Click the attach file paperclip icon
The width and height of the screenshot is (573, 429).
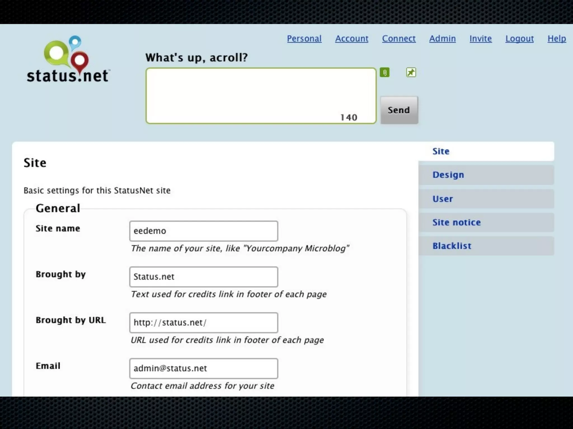tap(385, 73)
